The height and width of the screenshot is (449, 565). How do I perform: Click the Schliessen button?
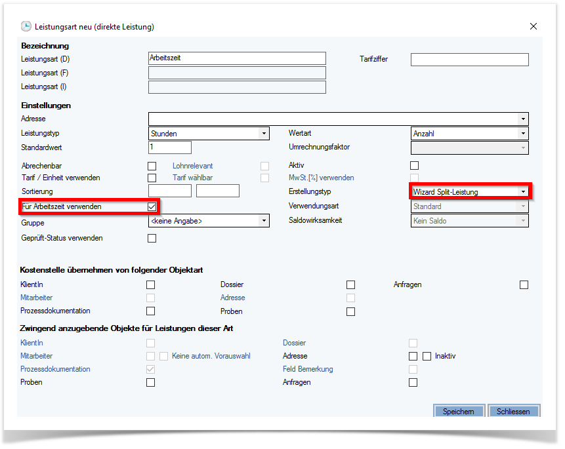513,411
